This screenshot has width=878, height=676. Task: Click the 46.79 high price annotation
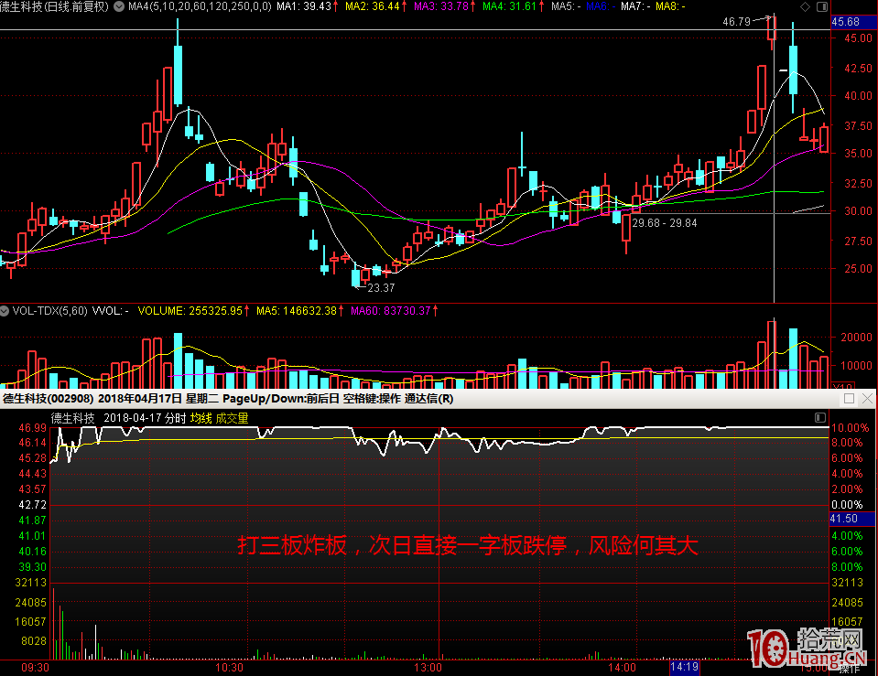coord(736,22)
